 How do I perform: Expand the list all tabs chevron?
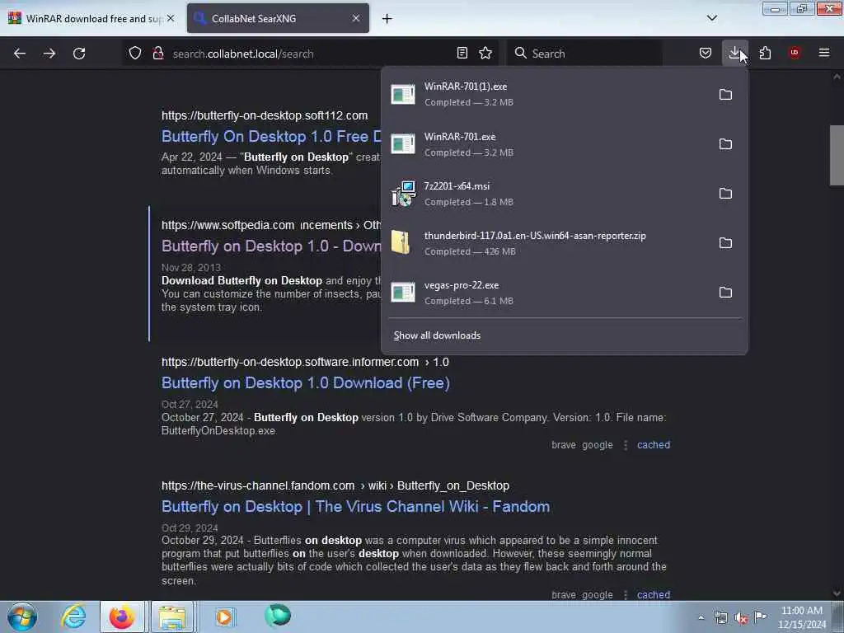711,18
